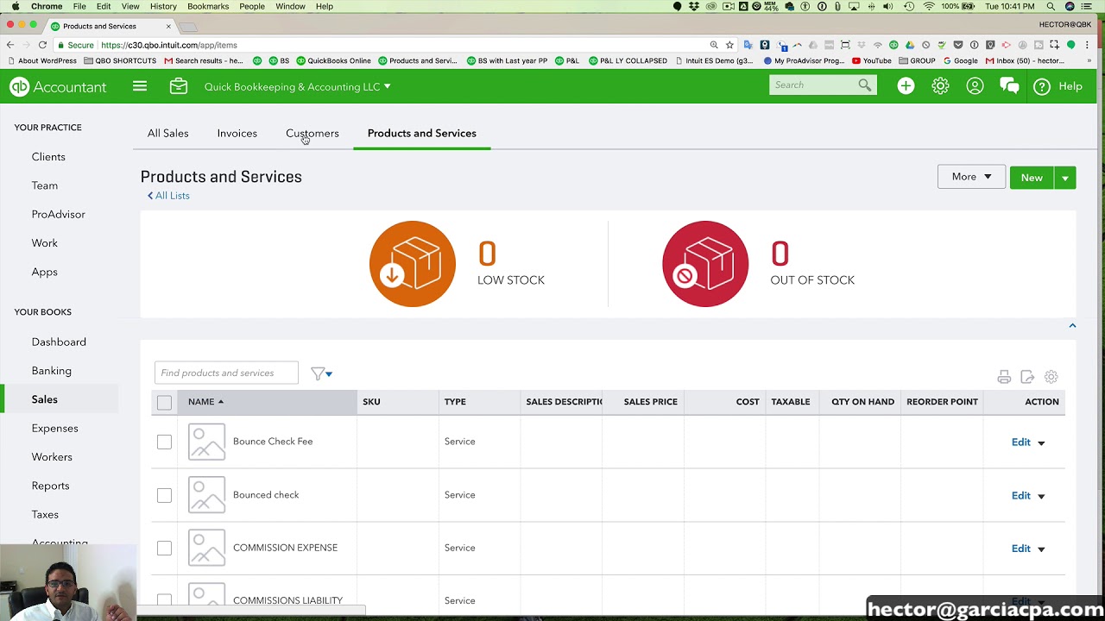Open the accountant toolbox briefcase icon

tap(179, 86)
